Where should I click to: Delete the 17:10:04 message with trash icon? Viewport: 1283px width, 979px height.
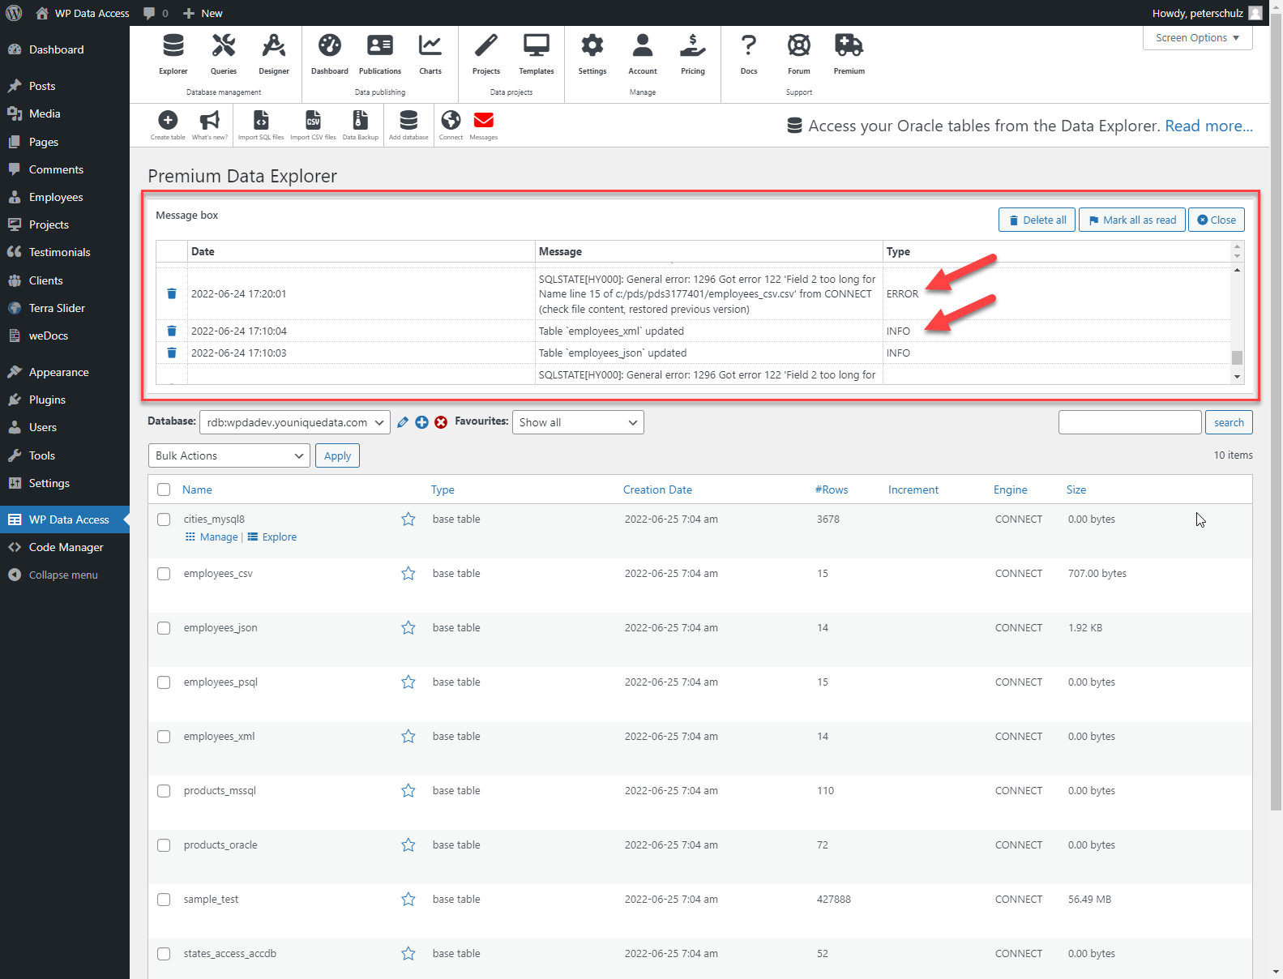(172, 331)
